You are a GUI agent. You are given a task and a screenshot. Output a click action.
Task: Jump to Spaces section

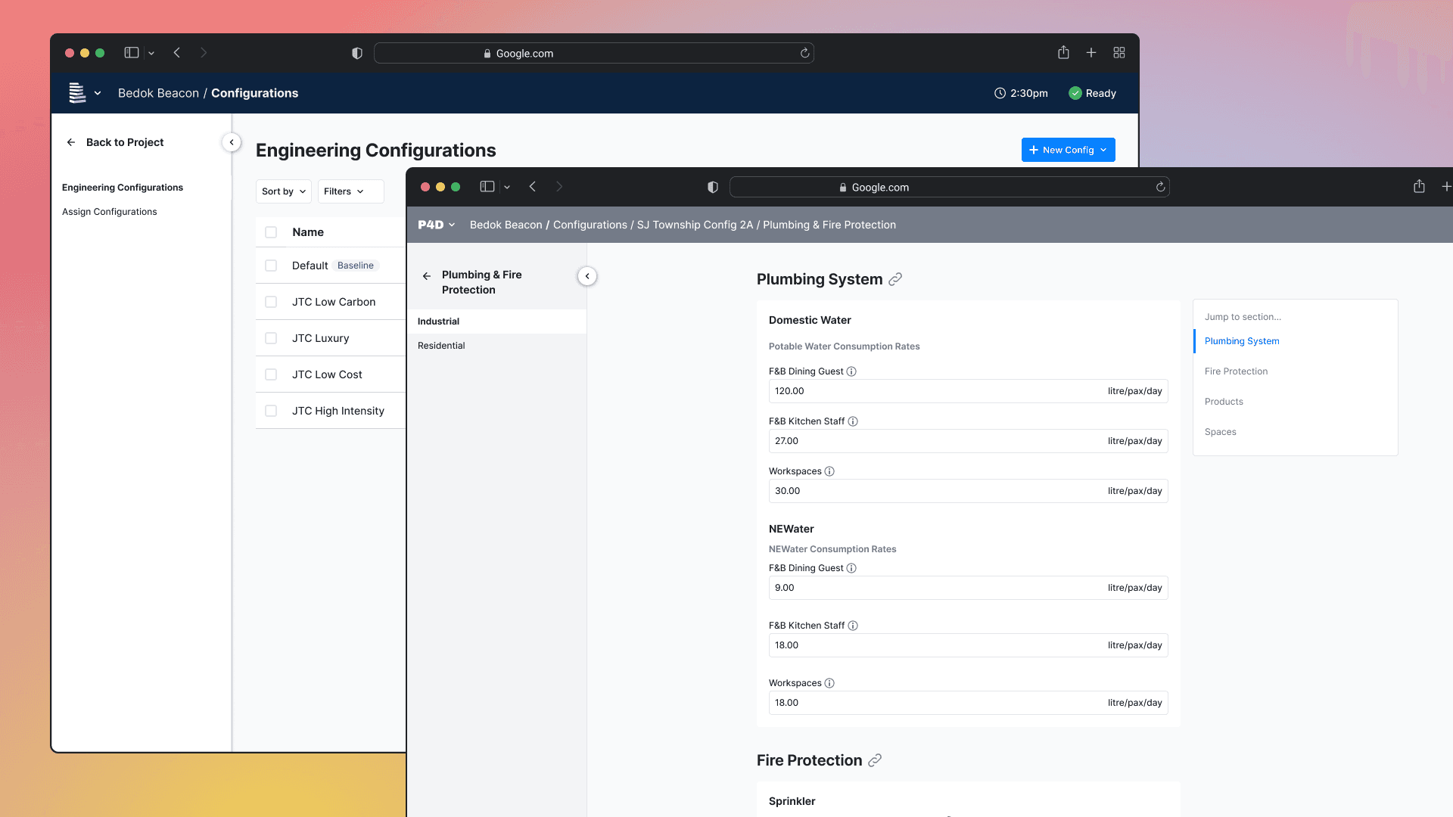(1220, 432)
